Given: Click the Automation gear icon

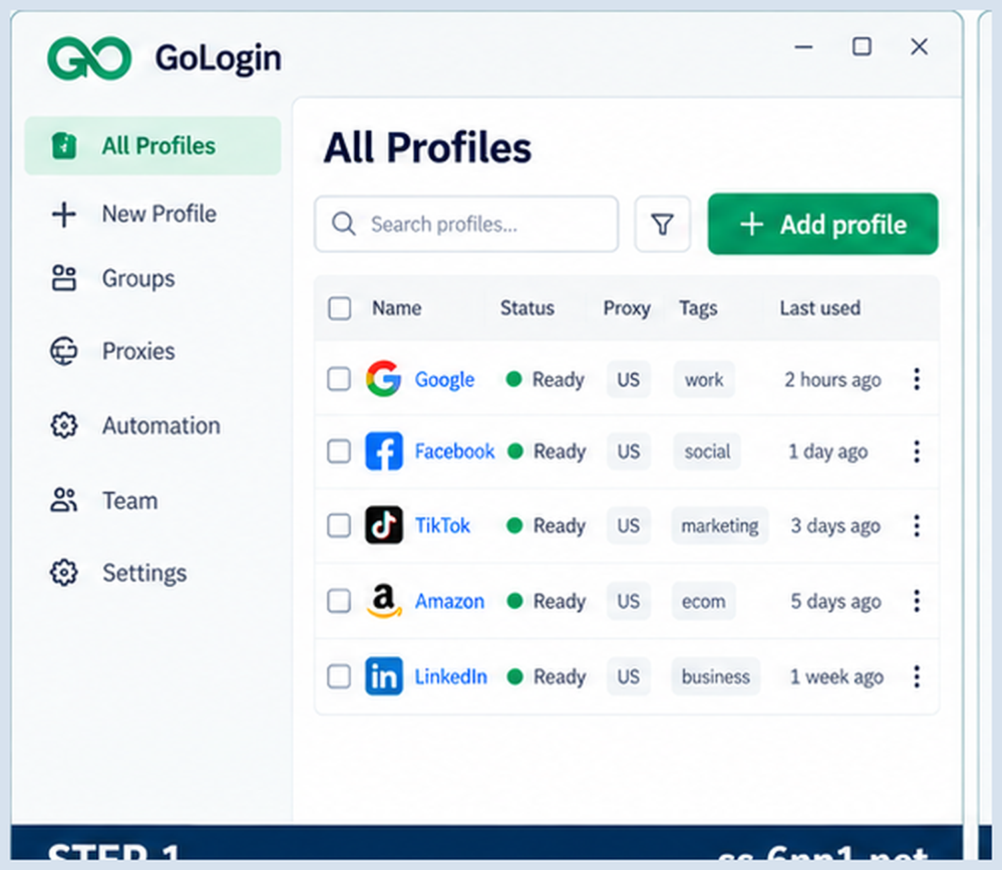Looking at the screenshot, I should [x=64, y=426].
